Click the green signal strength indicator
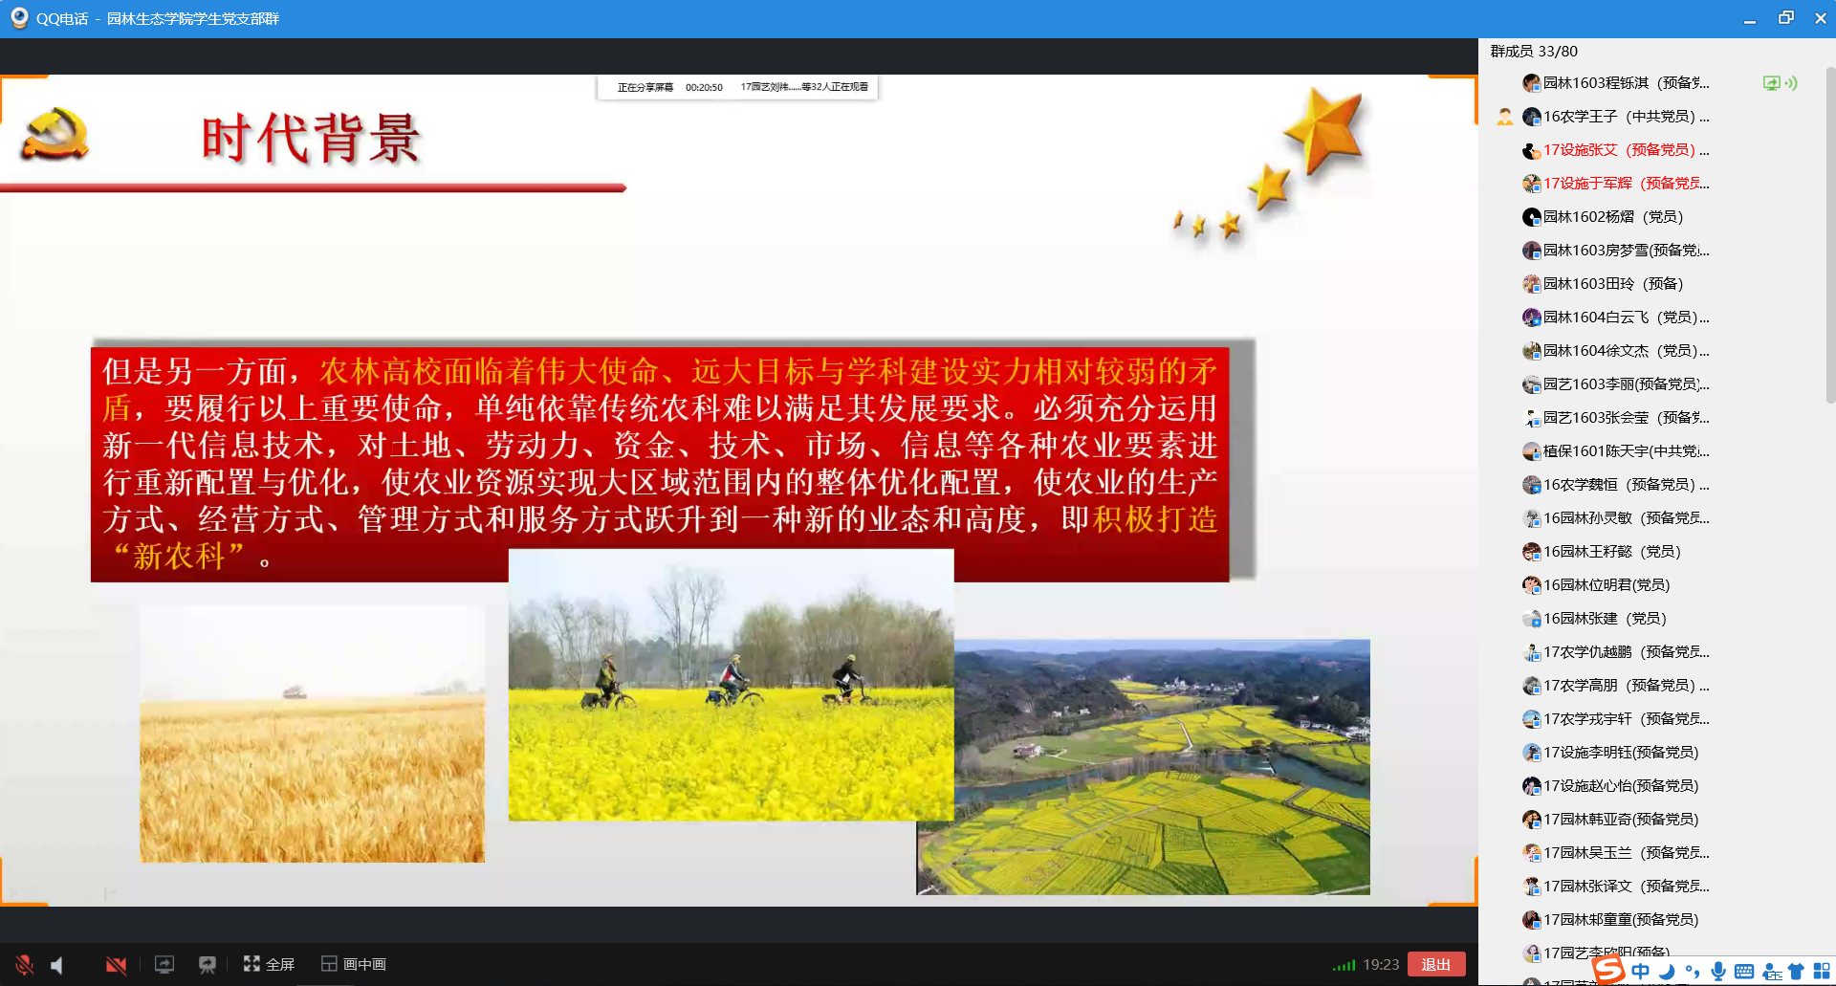1836x986 pixels. (x=1344, y=965)
